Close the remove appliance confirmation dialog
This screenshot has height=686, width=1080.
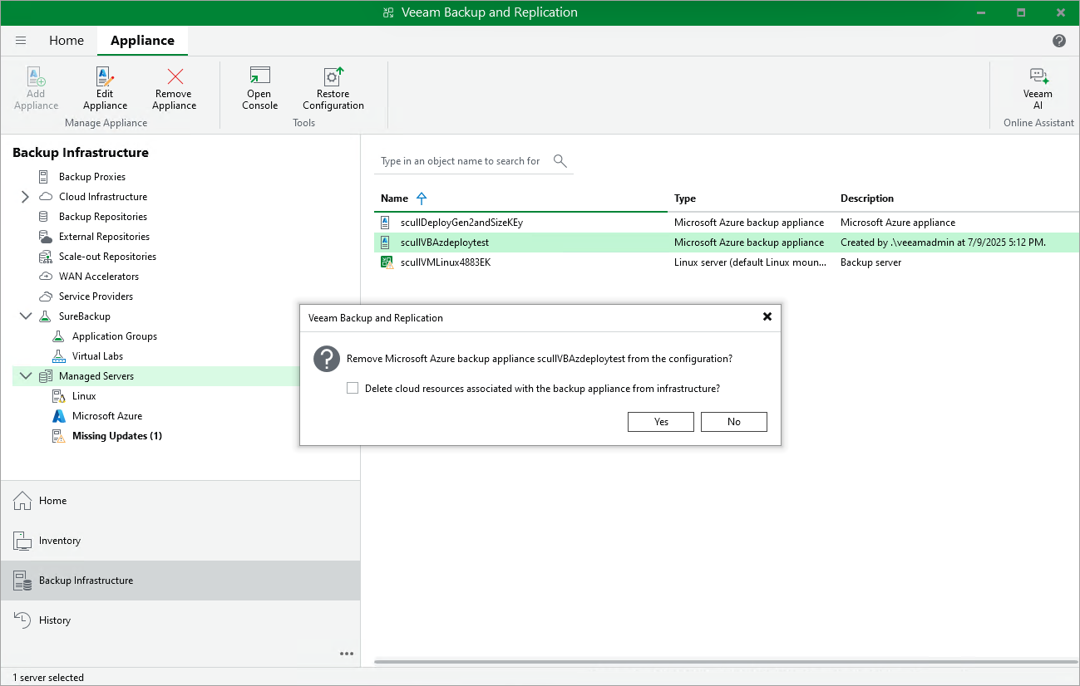click(x=767, y=317)
